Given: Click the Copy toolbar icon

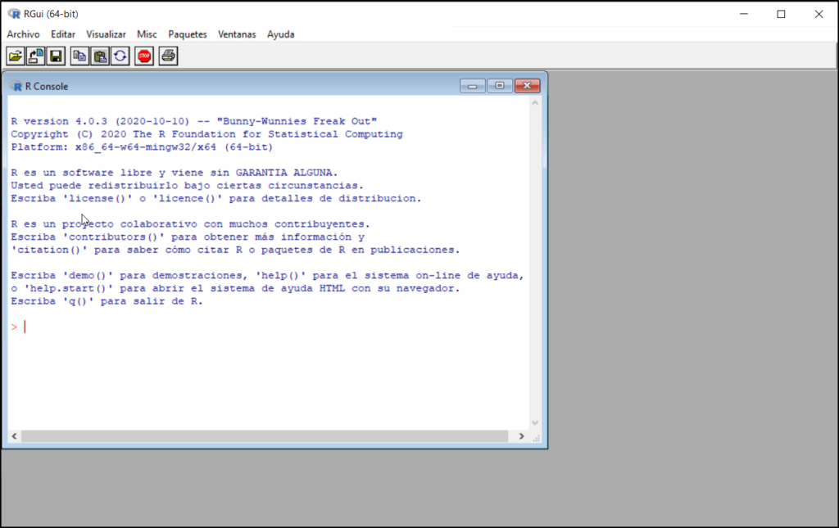Looking at the screenshot, I should (78, 55).
